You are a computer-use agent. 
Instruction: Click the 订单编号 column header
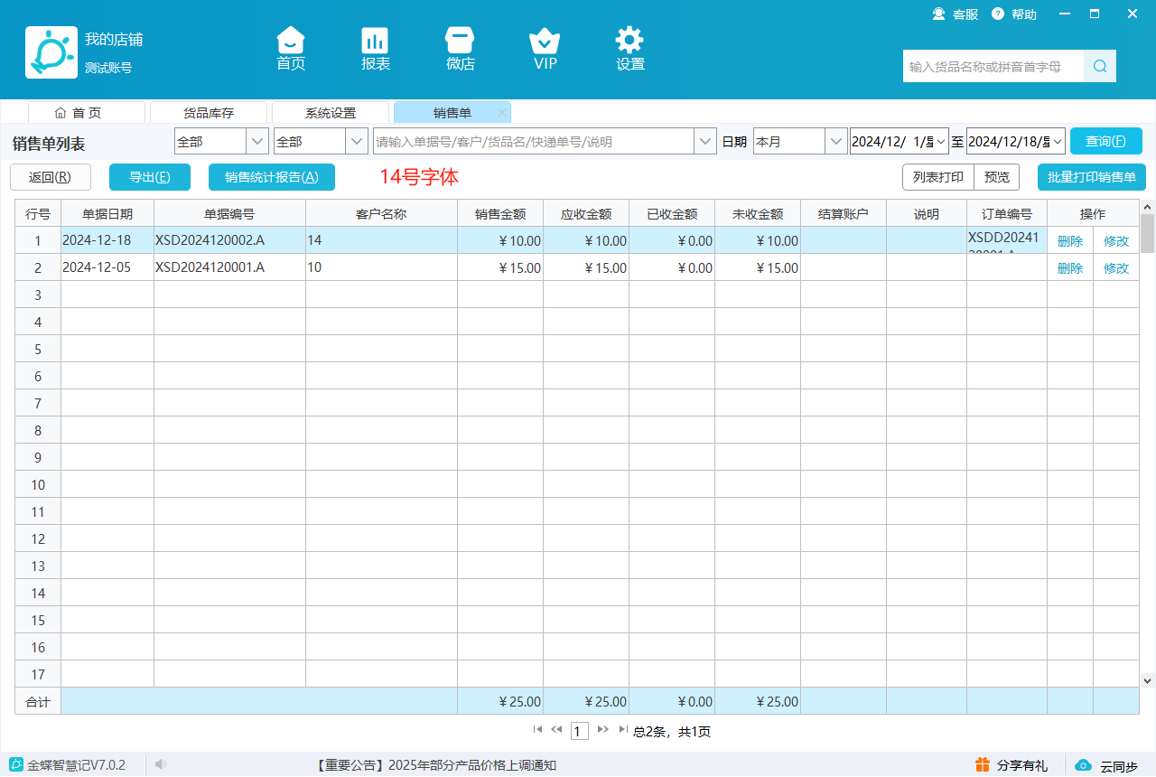[x=1007, y=213]
